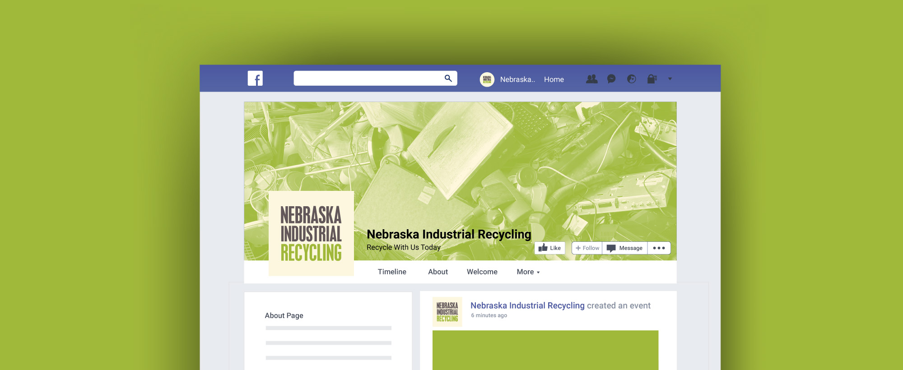The width and height of the screenshot is (903, 370).
Task: Open the green event image in post
Action: (545, 350)
